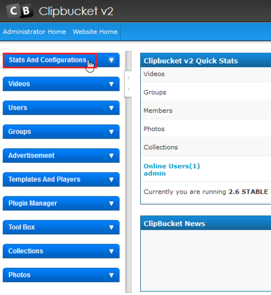
Task: Click Photos row in Quick Stats
Action: coord(206,129)
